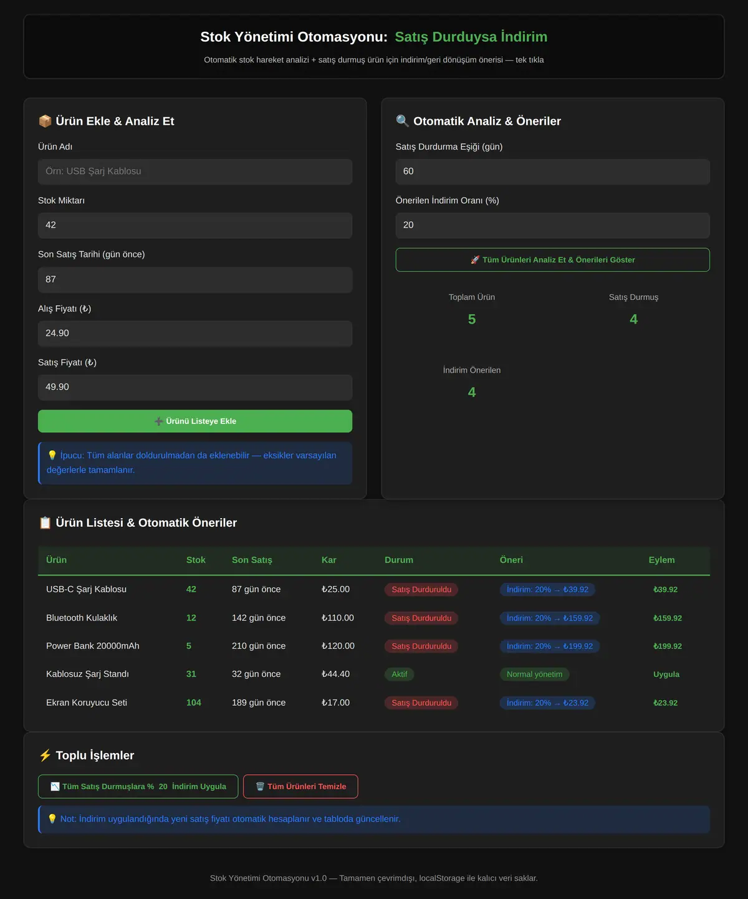Click the Satış Durduruldu badge for Ekran Koruyucu Seti

pos(421,703)
